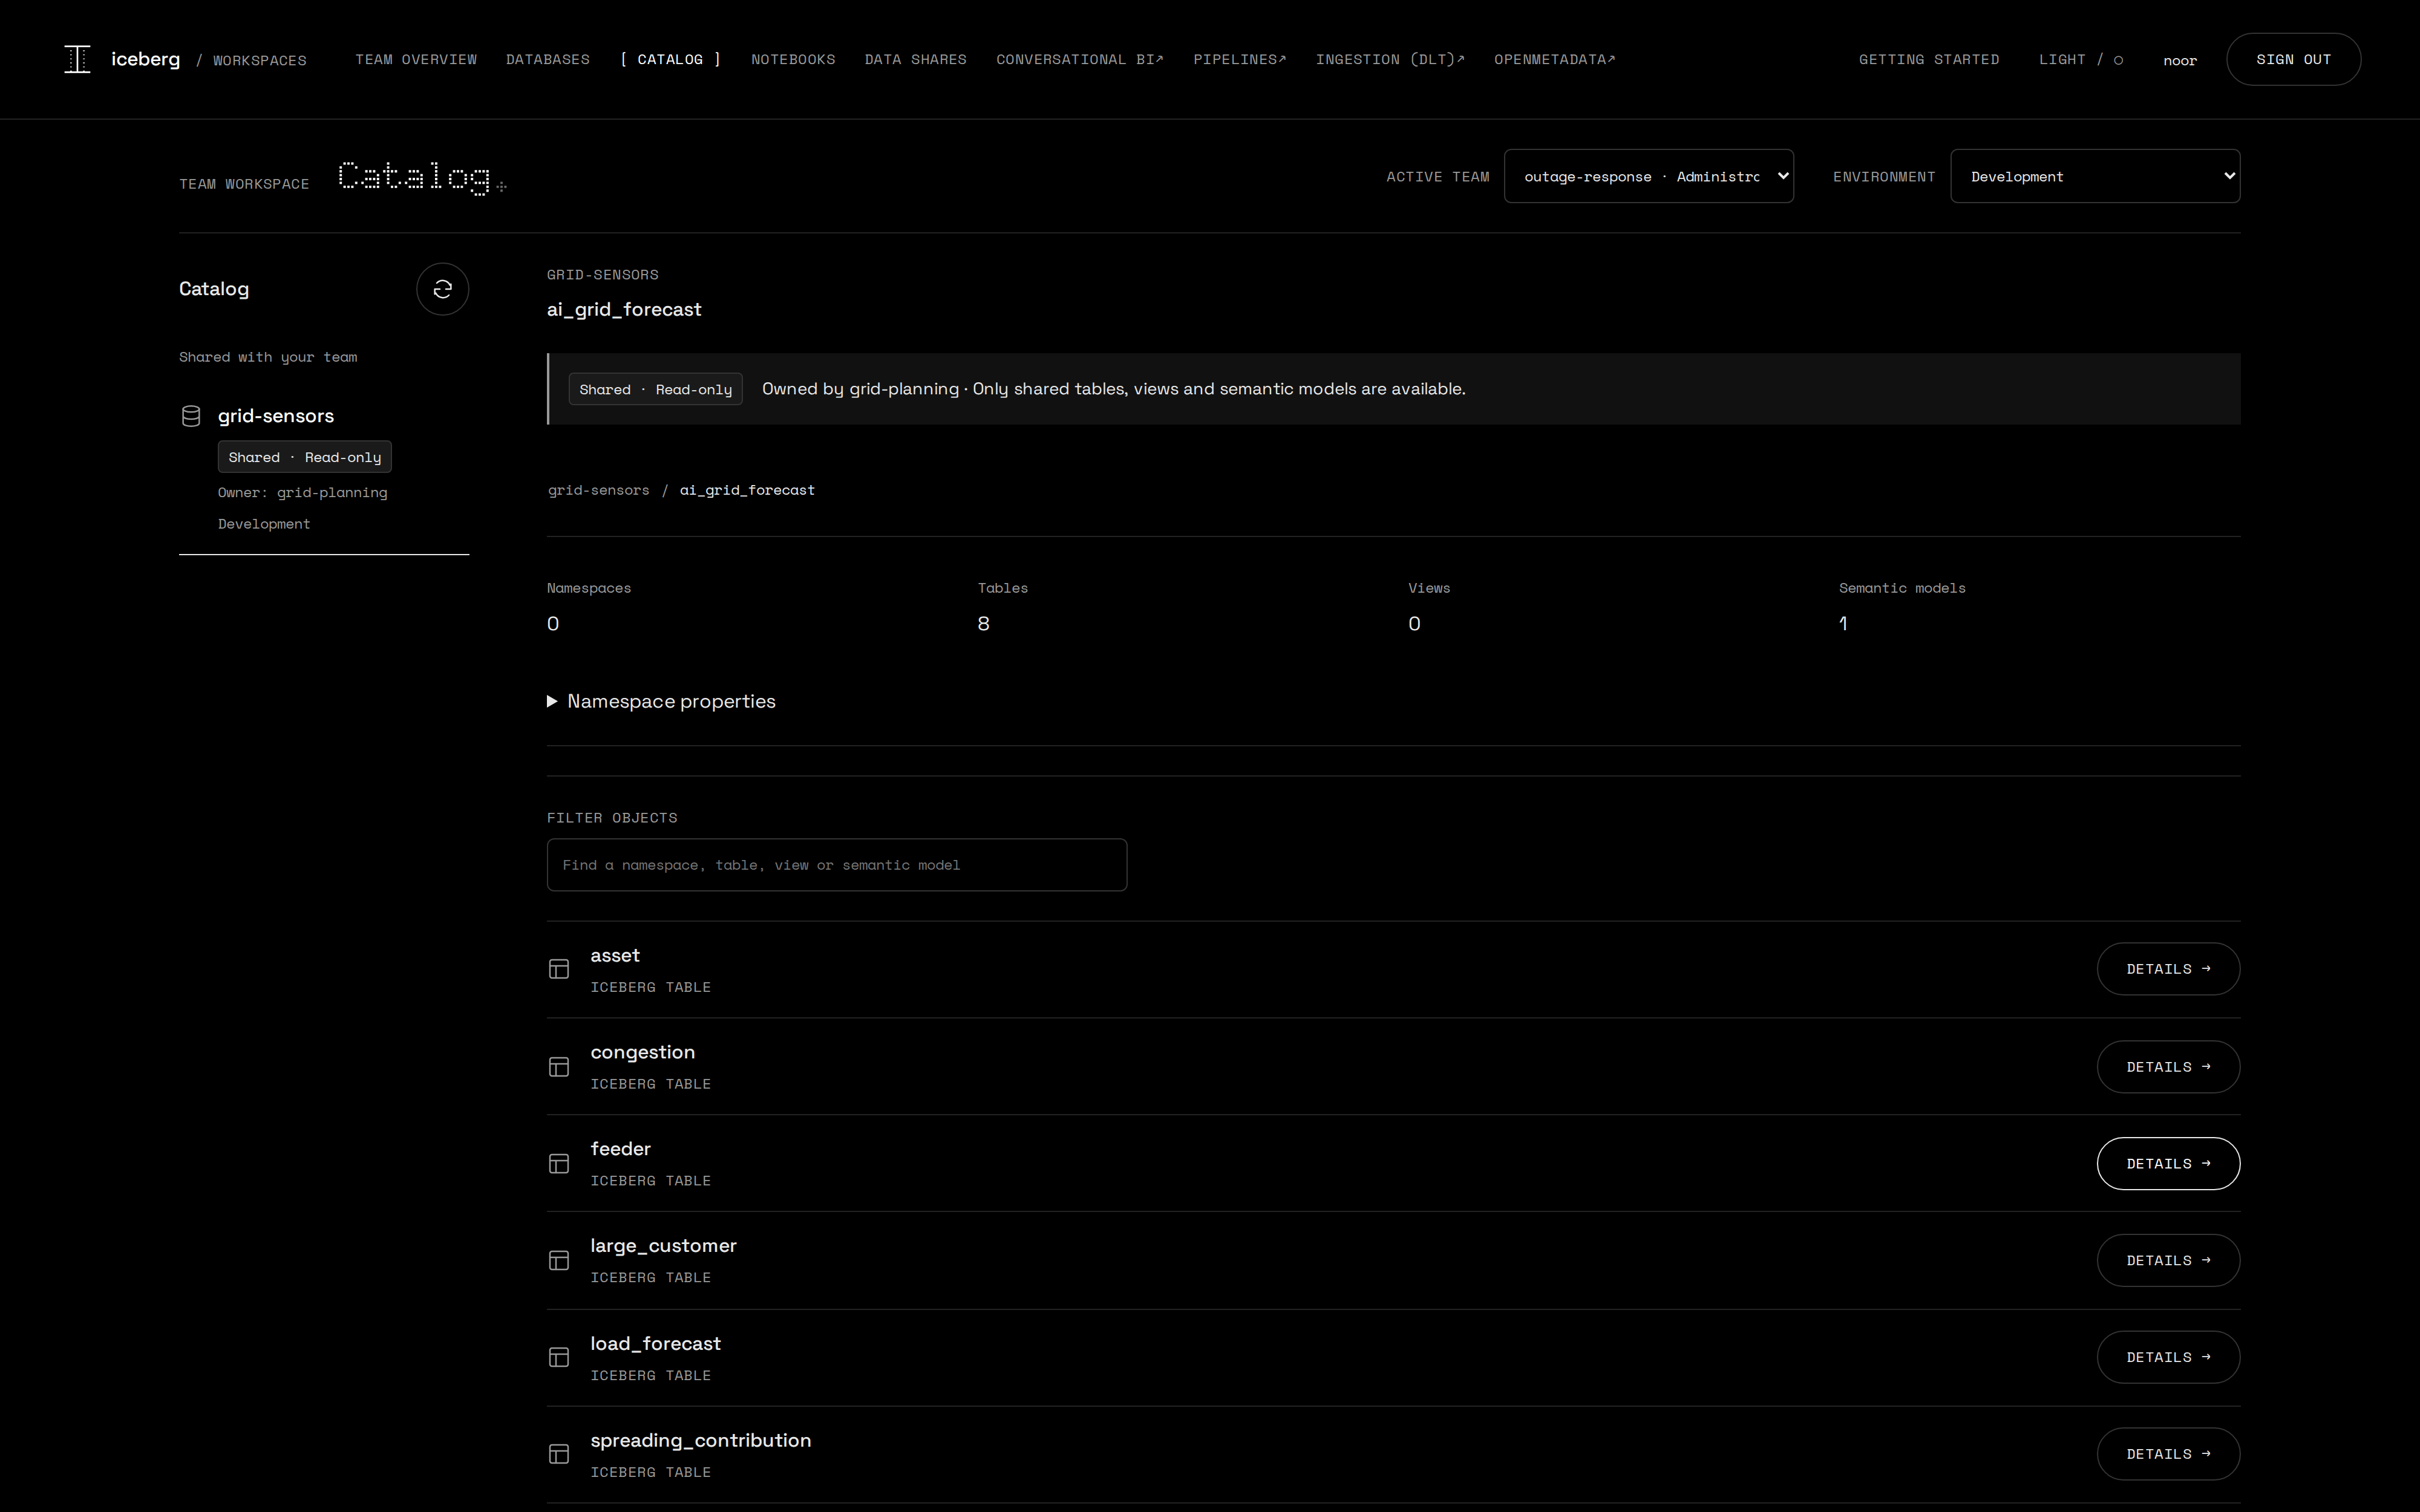Refresh the catalog with the circular arrows icon

click(x=442, y=289)
